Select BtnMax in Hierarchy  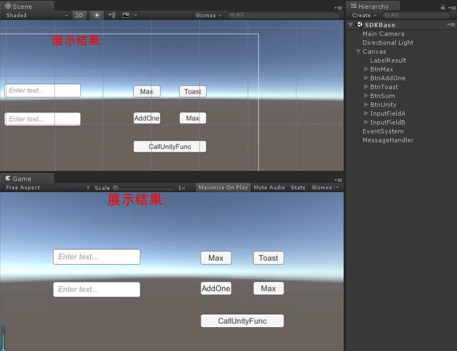pyautogui.click(x=381, y=69)
